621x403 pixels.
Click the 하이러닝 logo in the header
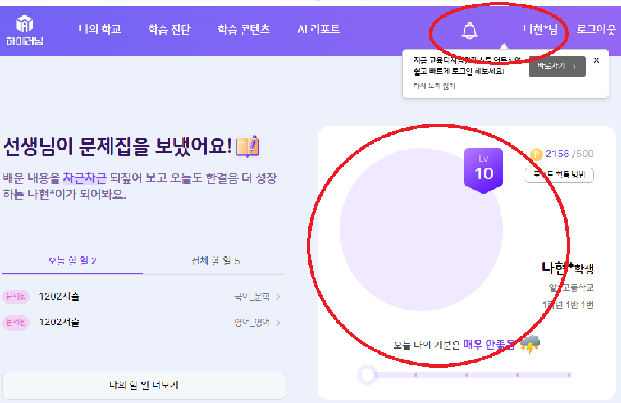tap(25, 30)
